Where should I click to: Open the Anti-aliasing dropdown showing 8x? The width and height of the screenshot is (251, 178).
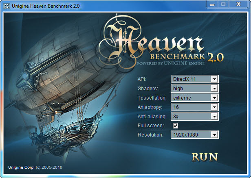coord(195,116)
